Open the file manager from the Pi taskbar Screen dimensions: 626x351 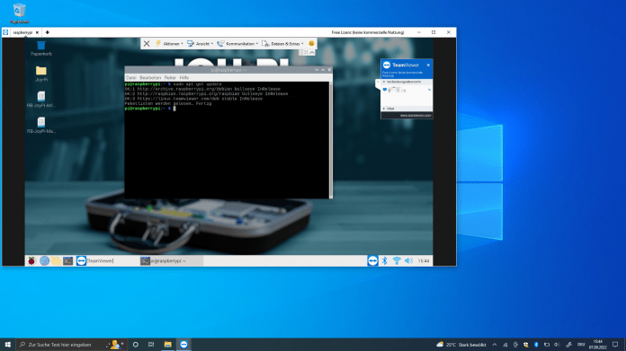pyautogui.click(x=56, y=261)
